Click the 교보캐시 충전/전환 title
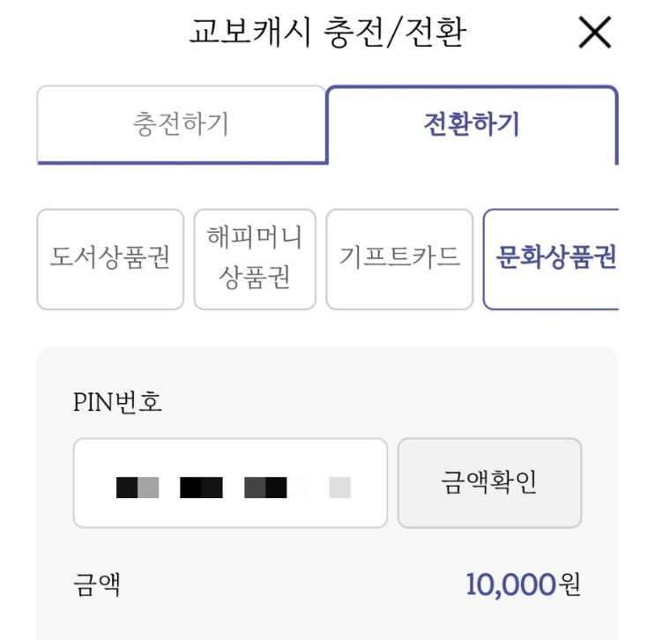This screenshot has width=655, height=640. (327, 33)
